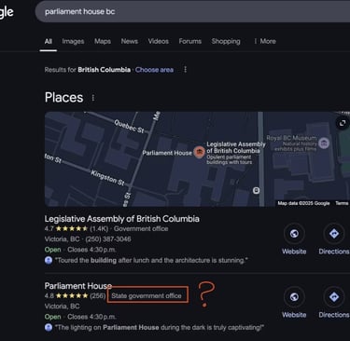This screenshot has width=350, height=341.
Task: Expand the map to full view
Action: [343, 123]
